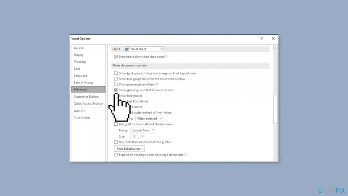Check Show picture placeholders

[116, 85]
